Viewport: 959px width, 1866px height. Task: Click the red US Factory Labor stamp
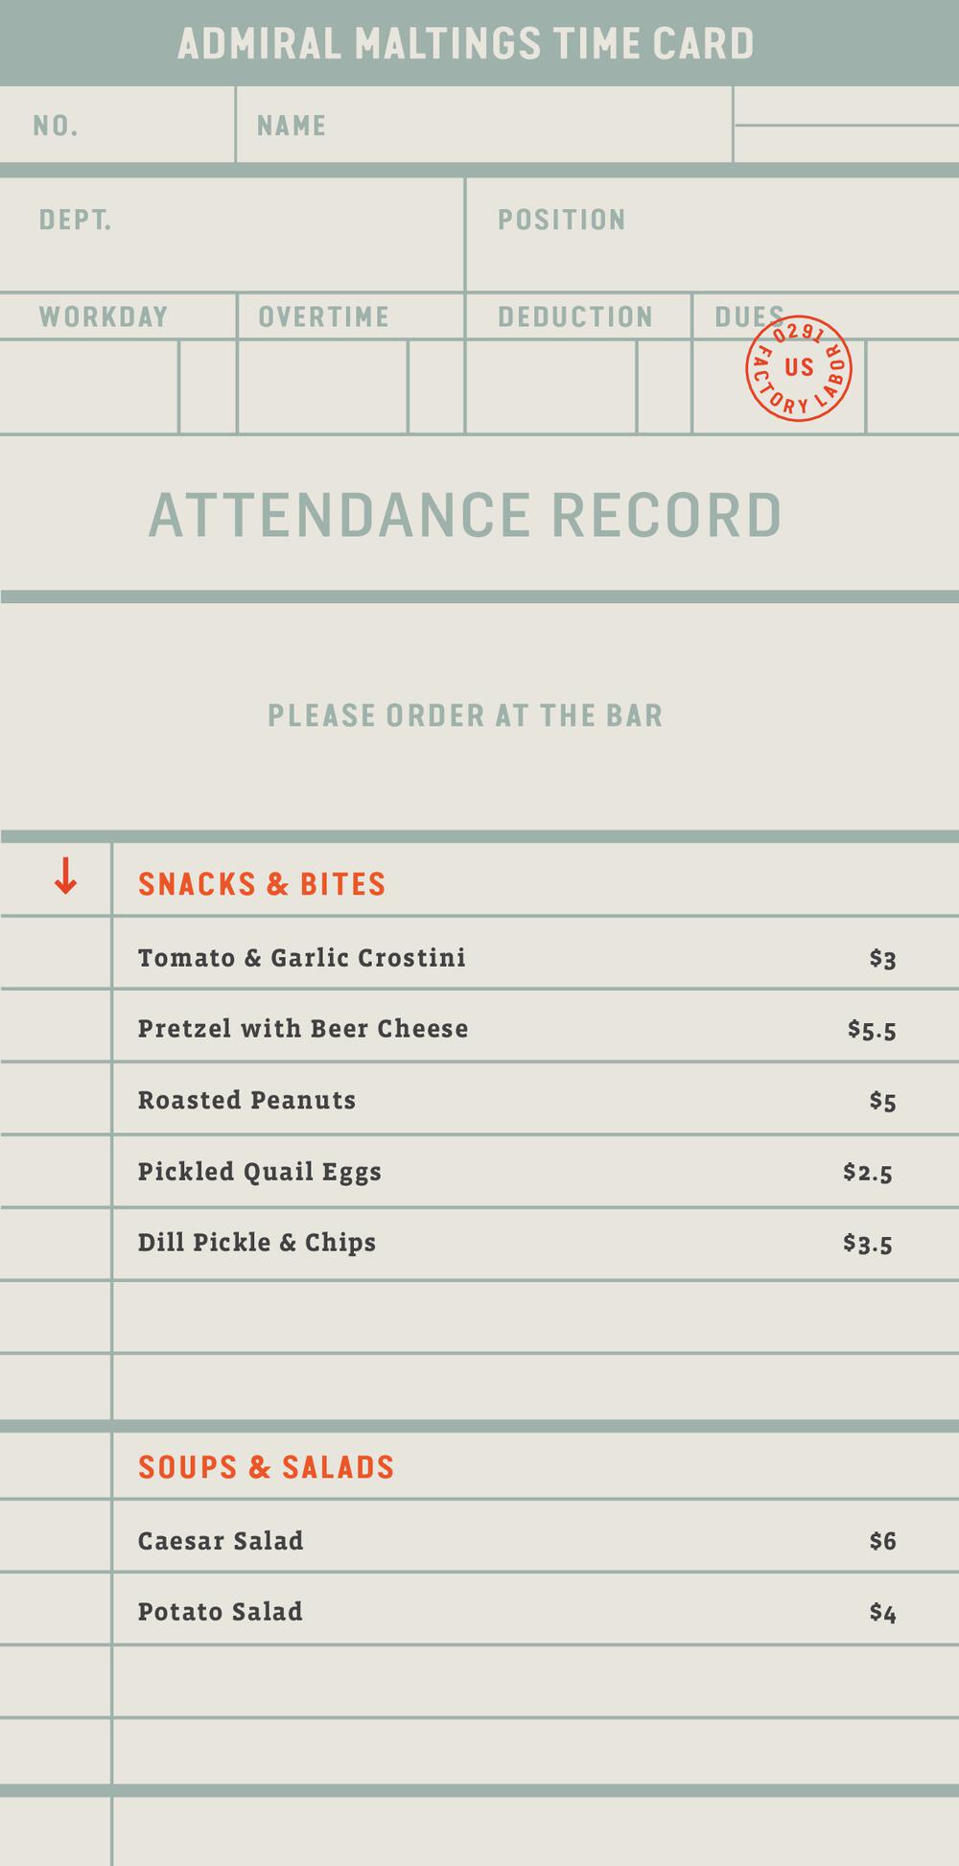(x=798, y=369)
